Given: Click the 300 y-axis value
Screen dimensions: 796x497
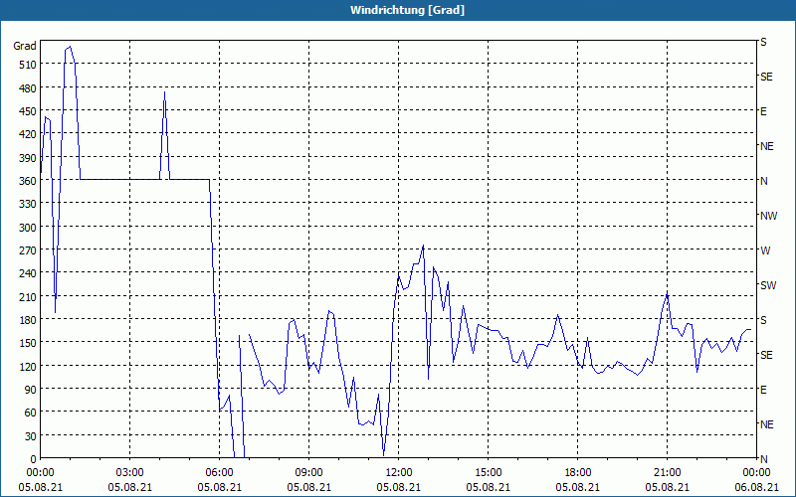Looking at the screenshot, I should (x=28, y=228).
